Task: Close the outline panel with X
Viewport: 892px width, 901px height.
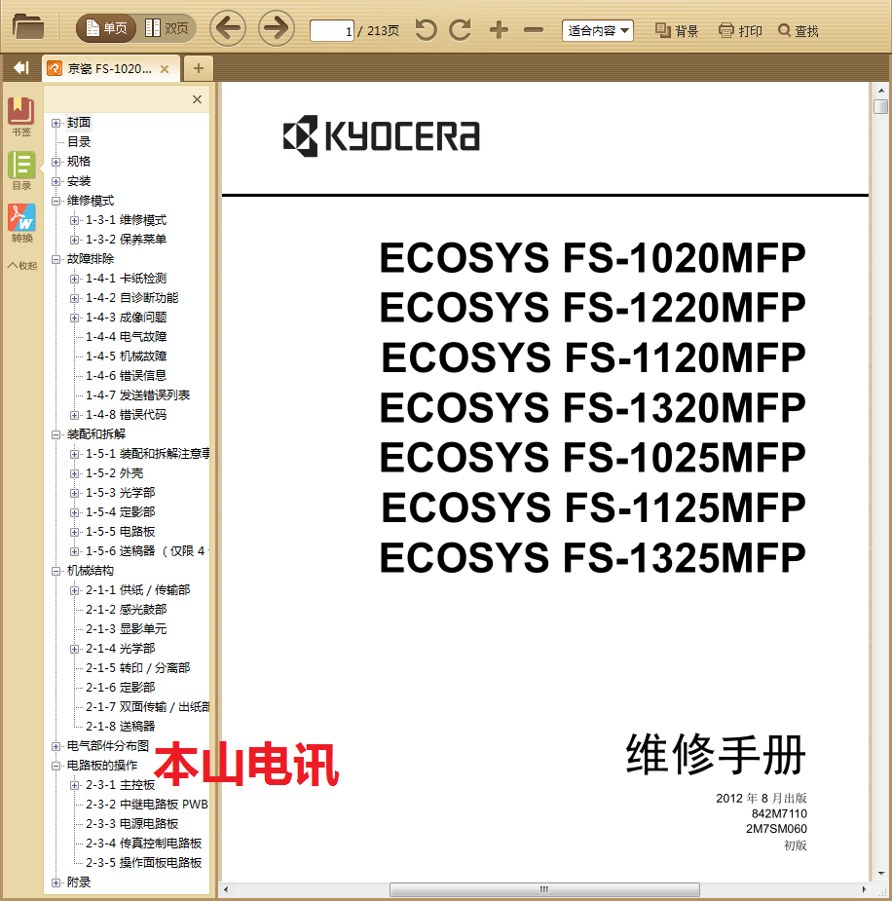Action: (x=197, y=99)
